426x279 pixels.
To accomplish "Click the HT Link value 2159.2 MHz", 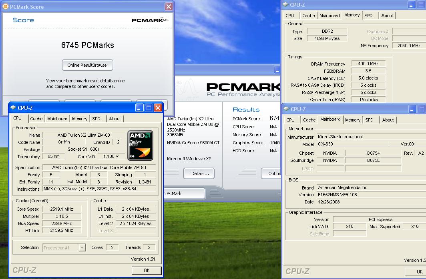I will [x=62, y=230].
